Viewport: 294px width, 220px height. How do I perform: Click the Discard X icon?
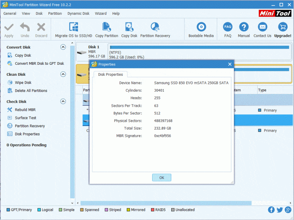(x=41, y=27)
